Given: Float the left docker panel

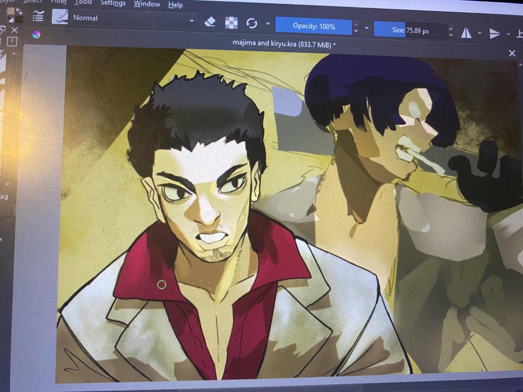Looking at the screenshot, I should pos(3,30).
